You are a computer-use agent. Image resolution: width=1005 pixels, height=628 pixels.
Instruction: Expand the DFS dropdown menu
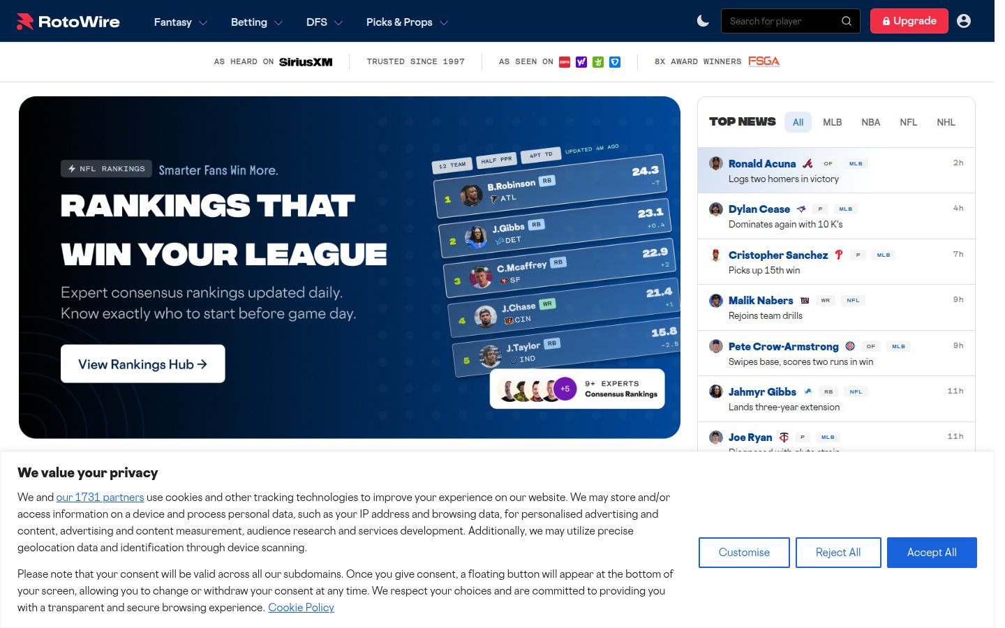pyautogui.click(x=324, y=22)
